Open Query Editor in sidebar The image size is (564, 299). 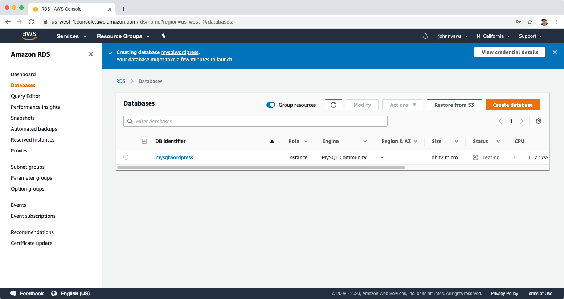point(25,96)
